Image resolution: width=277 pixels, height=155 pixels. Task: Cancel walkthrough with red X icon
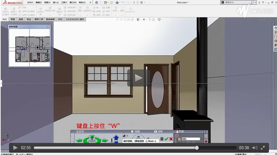pyautogui.click(x=171, y=139)
